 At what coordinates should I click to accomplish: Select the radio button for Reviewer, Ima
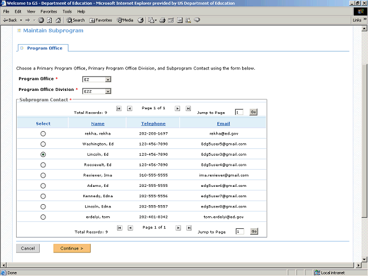click(x=43, y=175)
